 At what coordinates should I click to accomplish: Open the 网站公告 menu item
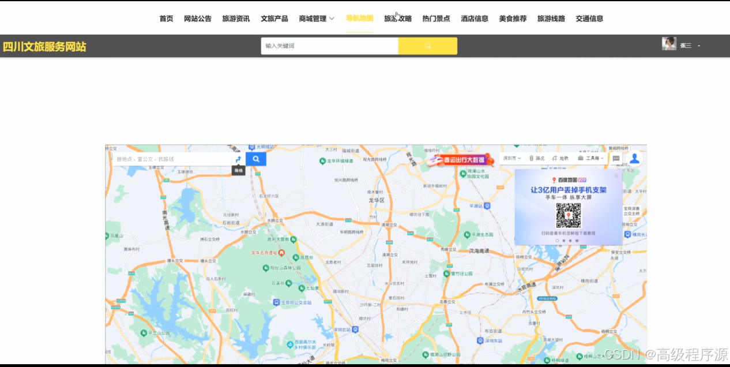[x=198, y=18]
